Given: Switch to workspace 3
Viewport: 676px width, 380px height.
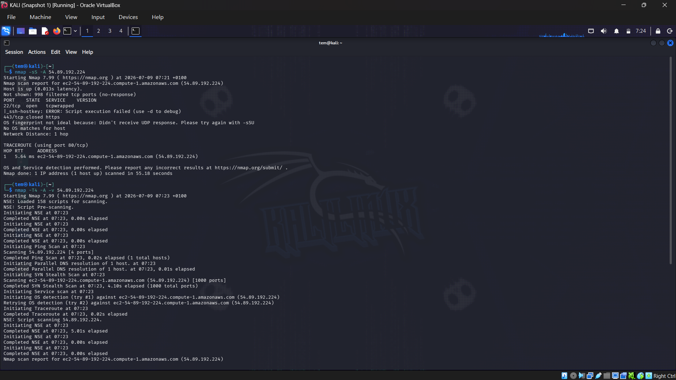Looking at the screenshot, I should (x=110, y=31).
